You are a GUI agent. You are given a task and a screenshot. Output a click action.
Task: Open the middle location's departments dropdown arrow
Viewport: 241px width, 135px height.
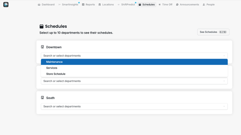224,81
